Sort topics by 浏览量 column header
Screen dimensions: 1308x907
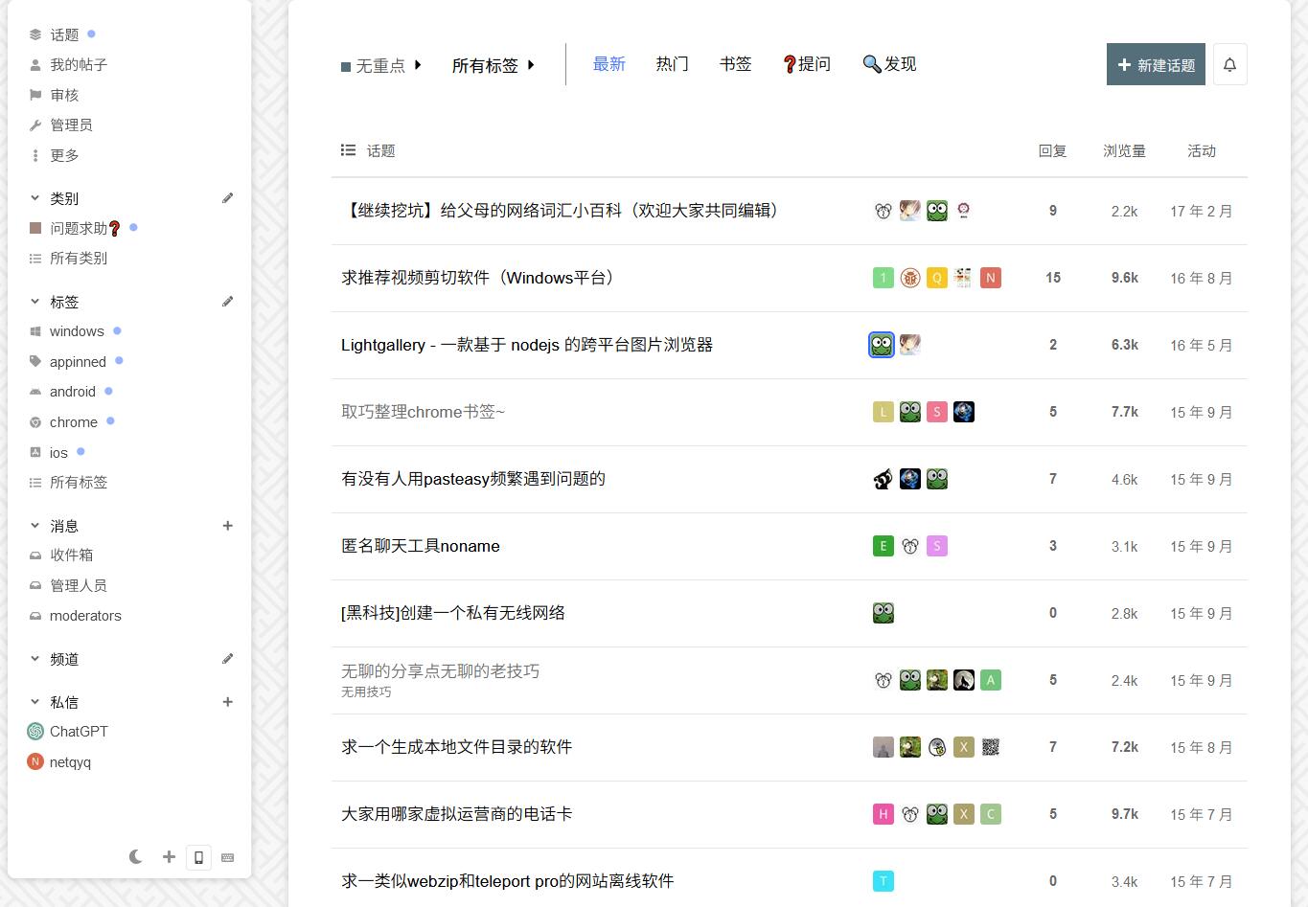(x=1124, y=150)
